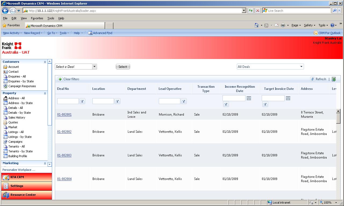Click the browser Stop loading icon
The width and height of the screenshot is (344, 206).
(x=257, y=11)
